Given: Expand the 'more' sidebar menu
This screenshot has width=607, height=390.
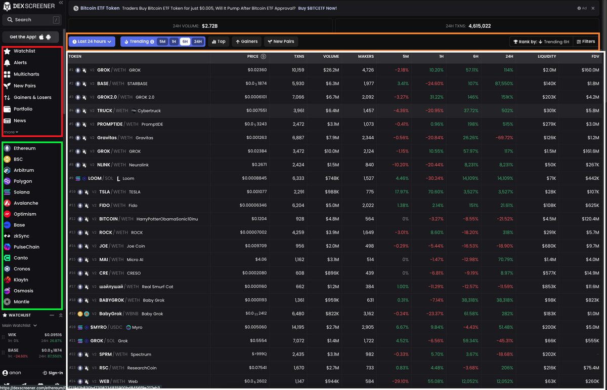Looking at the screenshot, I should click(12, 131).
